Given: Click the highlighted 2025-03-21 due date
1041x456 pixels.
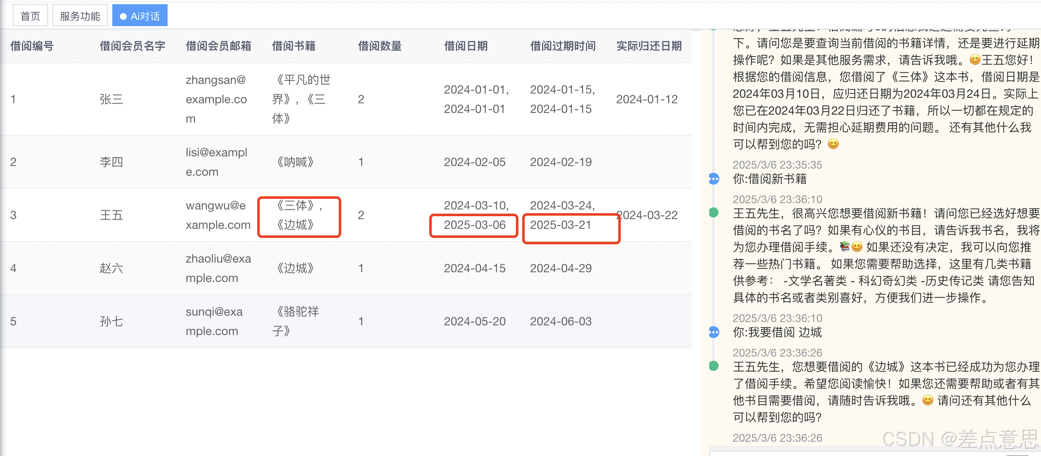Looking at the screenshot, I should point(561,225).
